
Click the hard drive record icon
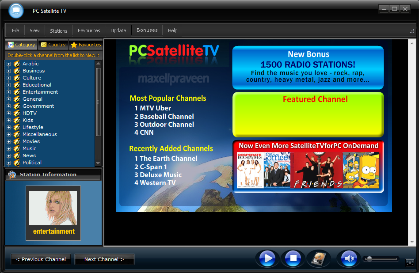319,258
